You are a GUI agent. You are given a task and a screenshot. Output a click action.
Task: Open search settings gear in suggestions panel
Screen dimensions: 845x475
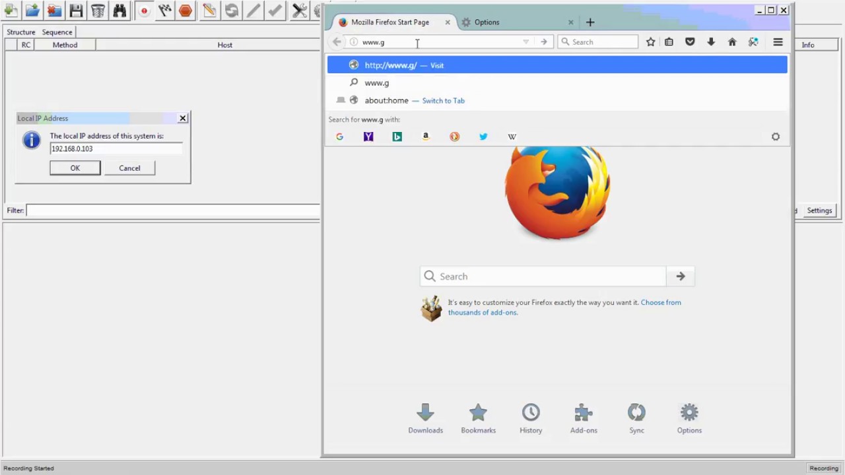coord(776,137)
